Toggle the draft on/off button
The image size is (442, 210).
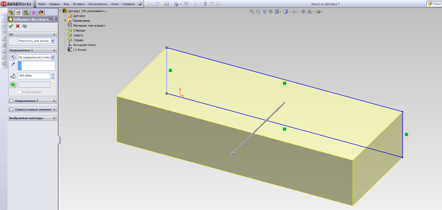[x=13, y=85]
